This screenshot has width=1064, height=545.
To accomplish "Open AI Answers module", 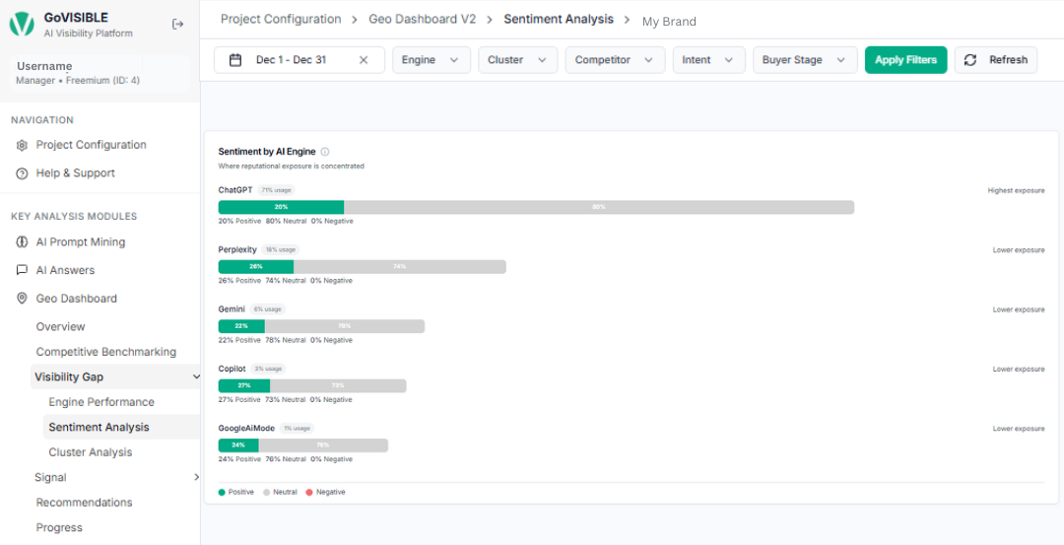I will [x=65, y=270].
